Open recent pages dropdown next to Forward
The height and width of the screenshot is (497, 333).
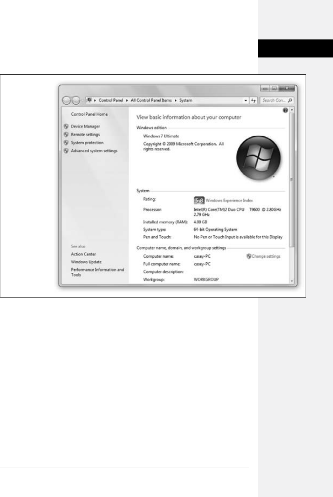click(x=82, y=101)
